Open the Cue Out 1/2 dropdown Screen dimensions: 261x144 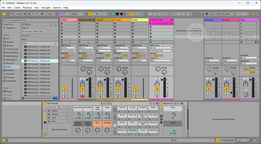(x=249, y=58)
